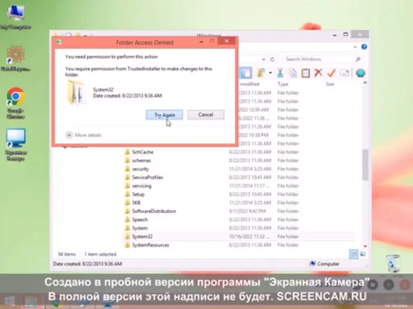Click the email envelope toolbar icon

click(x=344, y=73)
